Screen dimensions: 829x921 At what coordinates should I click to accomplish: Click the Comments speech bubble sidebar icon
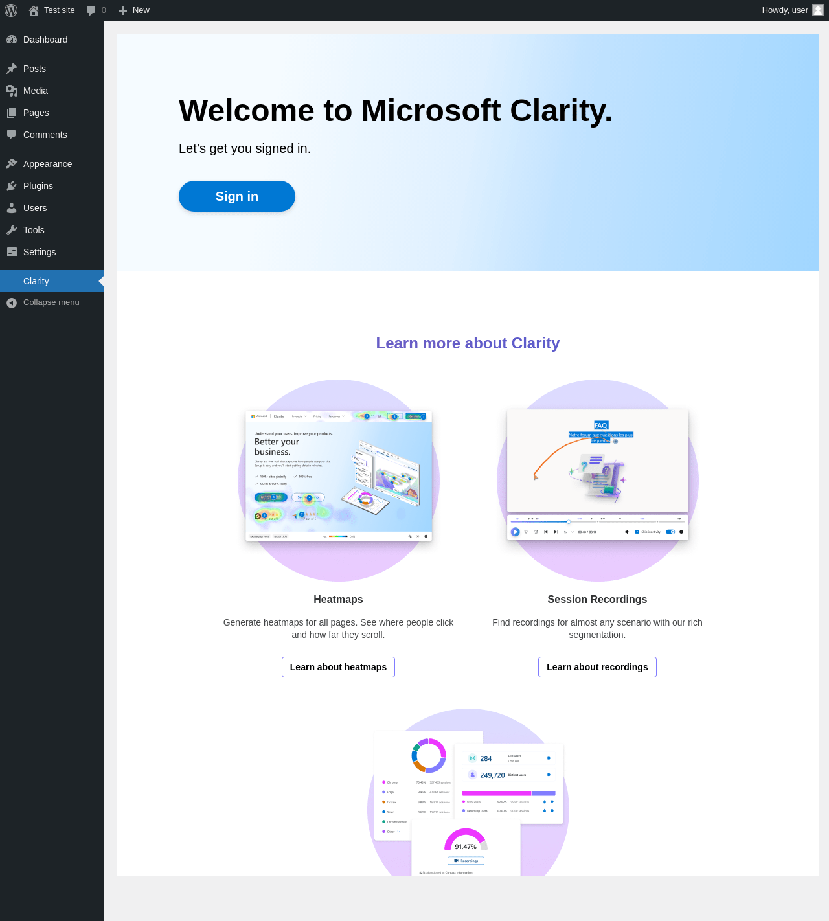12,135
